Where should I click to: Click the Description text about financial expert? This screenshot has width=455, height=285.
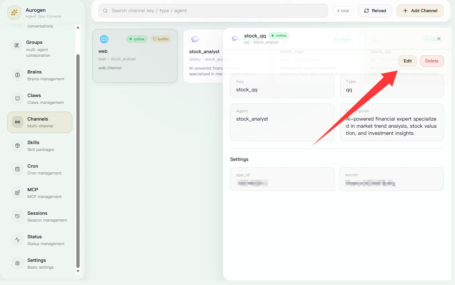pyautogui.click(x=391, y=126)
